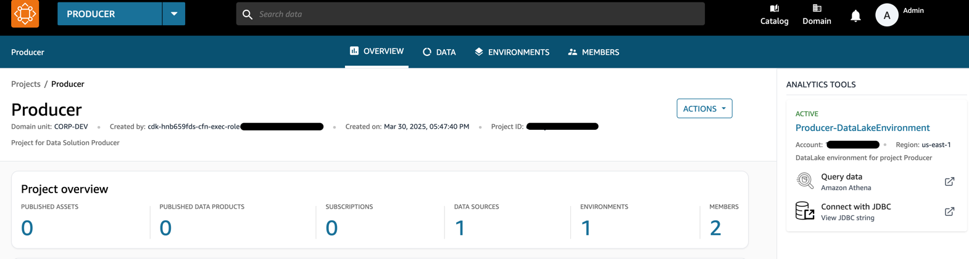Viewport: 969px width, 259px height.
Task: Click the Connect with JDBC database icon
Action: pos(805,211)
